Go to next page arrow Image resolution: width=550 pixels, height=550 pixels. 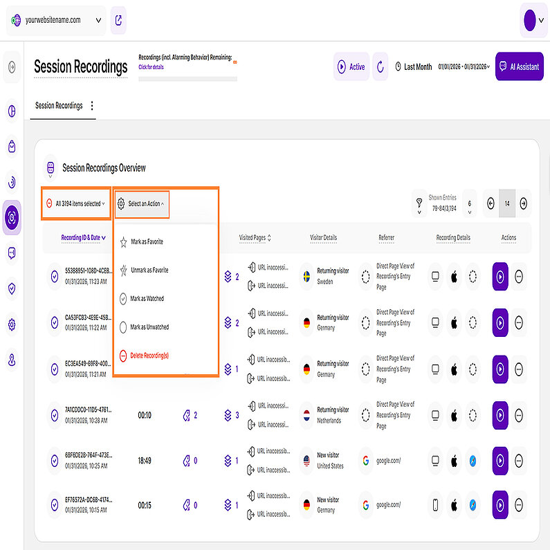click(524, 203)
